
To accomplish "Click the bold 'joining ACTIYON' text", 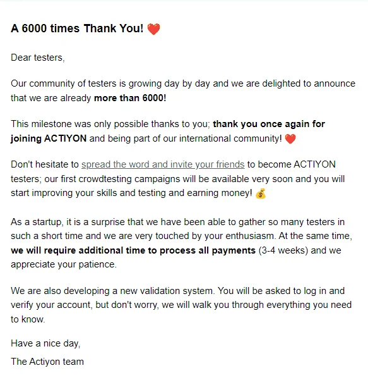I will click(49, 138).
